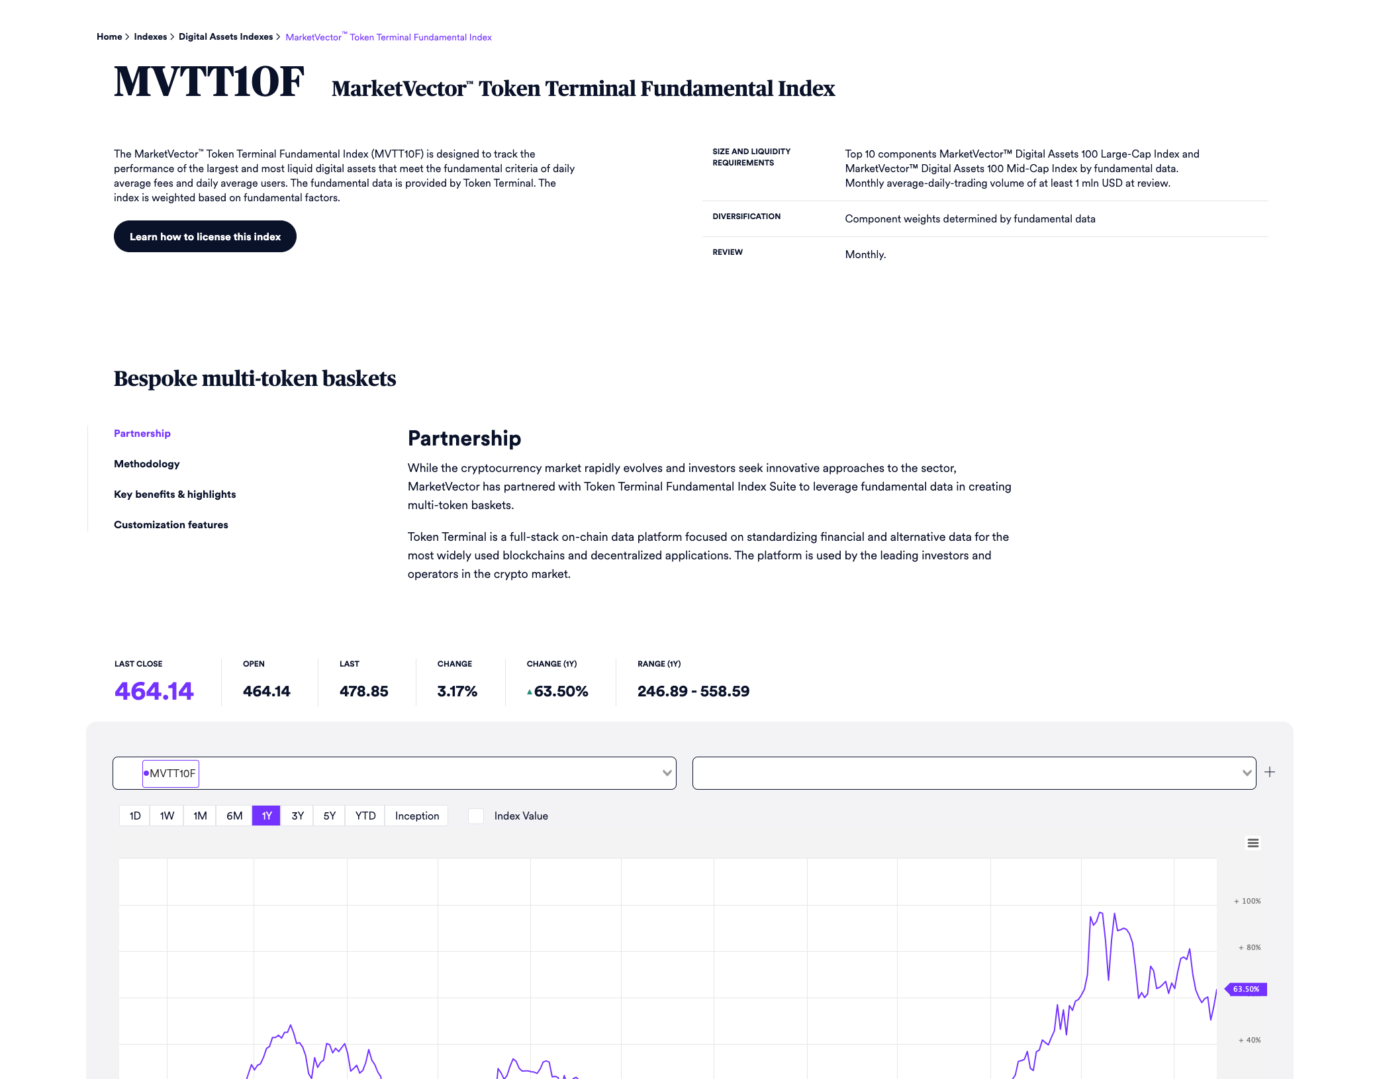Toggle the Index Value checkbox

[475, 816]
